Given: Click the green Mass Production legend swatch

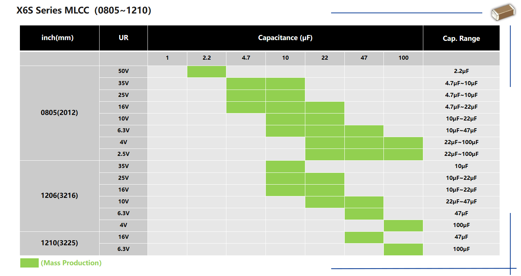Looking at the screenshot, I should (29, 263).
